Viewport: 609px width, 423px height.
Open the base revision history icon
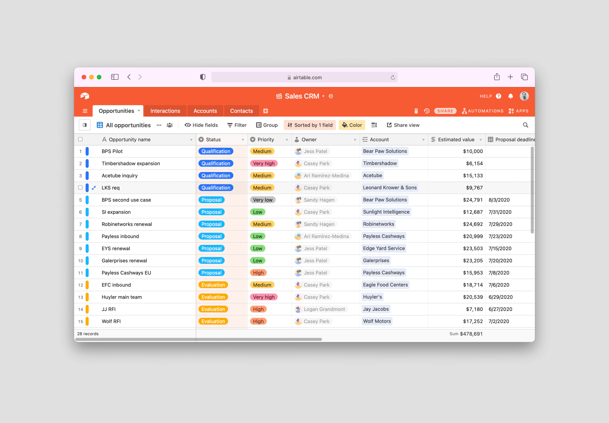coord(427,111)
